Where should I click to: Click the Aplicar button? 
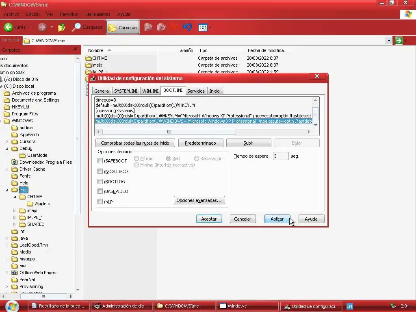(x=277, y=219)
